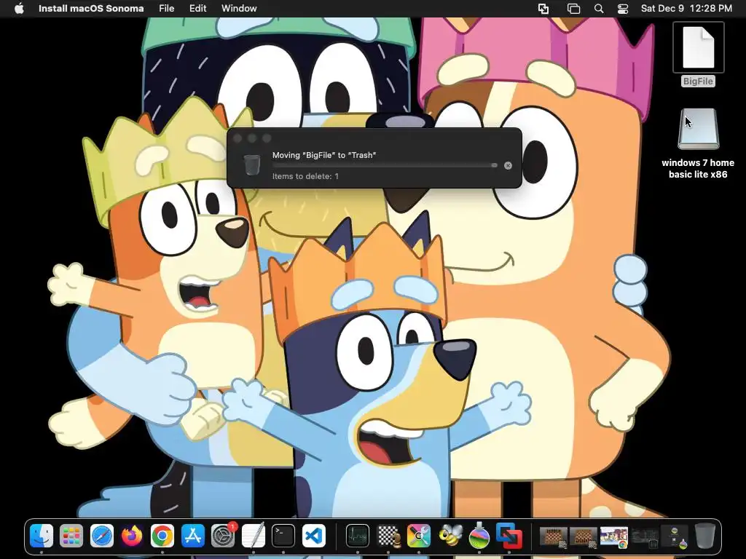Restore the minimized Chrome window thumbnail
The width and height of the screenshot is (746, 559).
613,537
